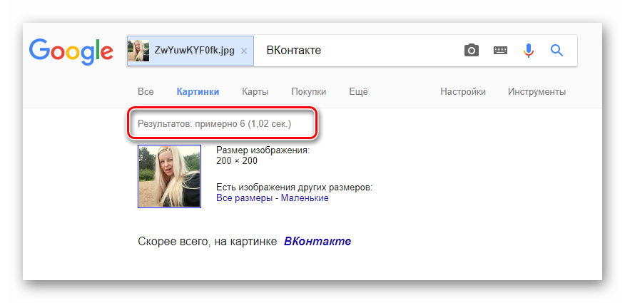Open the Маленькие sizes link

pos(305,198)
